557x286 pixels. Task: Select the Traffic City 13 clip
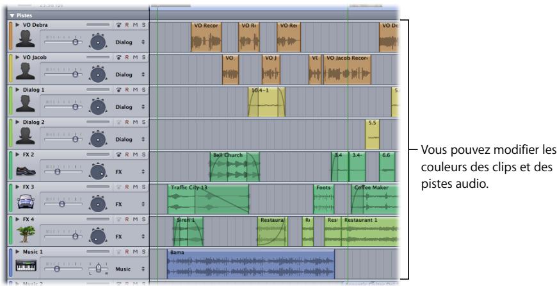click(x=208, y=199)
